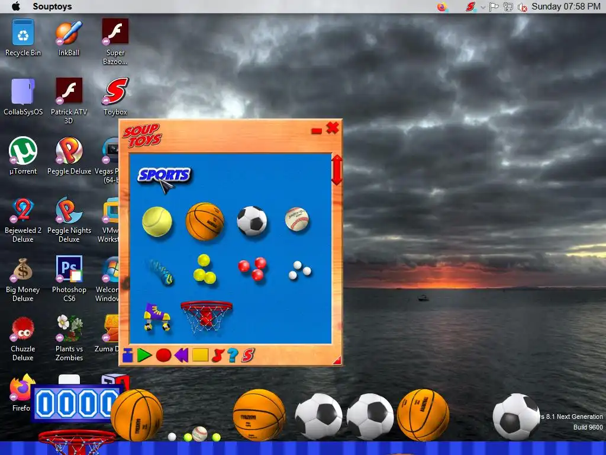Screen dimensions: 606x455
Task: Pick the baseball inside the Toybox window
Action: click(x=297, y=219)
